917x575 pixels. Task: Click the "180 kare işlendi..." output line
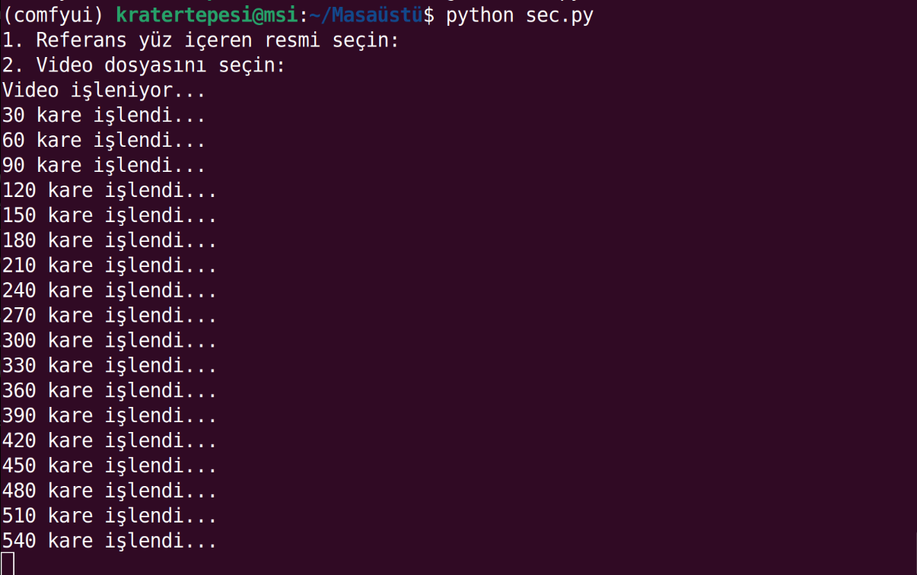coord(110,241)
